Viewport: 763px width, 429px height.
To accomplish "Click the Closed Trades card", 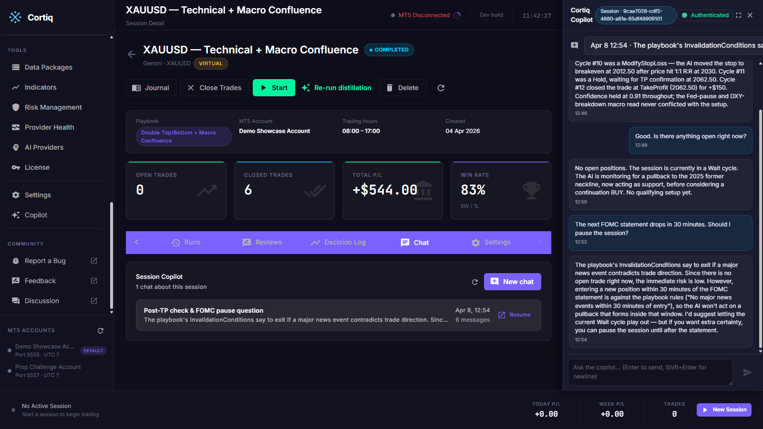I will point(284,191).
